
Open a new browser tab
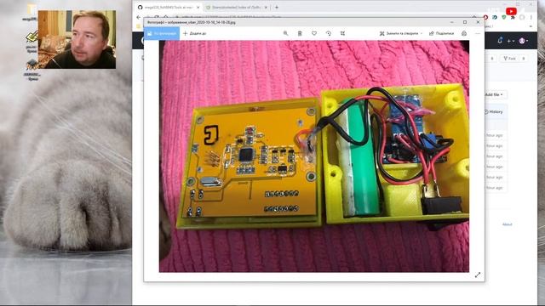pyautogui.click(x=277, y=7)
